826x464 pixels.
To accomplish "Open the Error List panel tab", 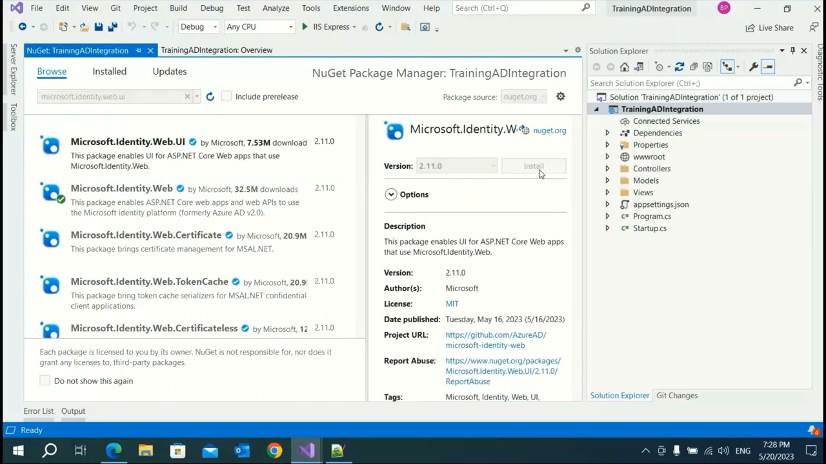I will click(x=39, y=411).
